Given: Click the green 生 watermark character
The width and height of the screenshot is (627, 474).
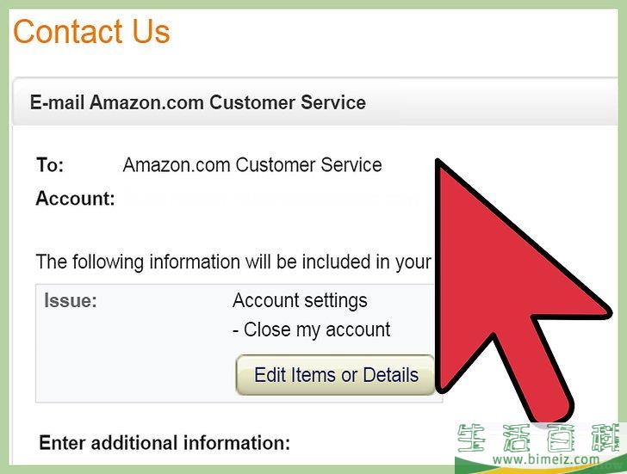Looking at the screenshot, I should (471, 438).
